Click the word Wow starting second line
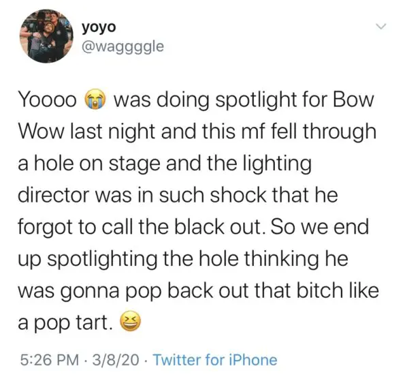Image resolution: width=405 pixels, height=377 pixels. (41, 132)
